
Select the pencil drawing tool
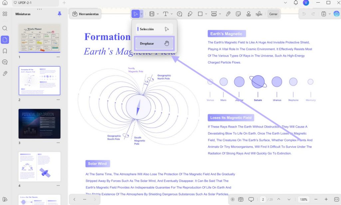tap(190, 14)
